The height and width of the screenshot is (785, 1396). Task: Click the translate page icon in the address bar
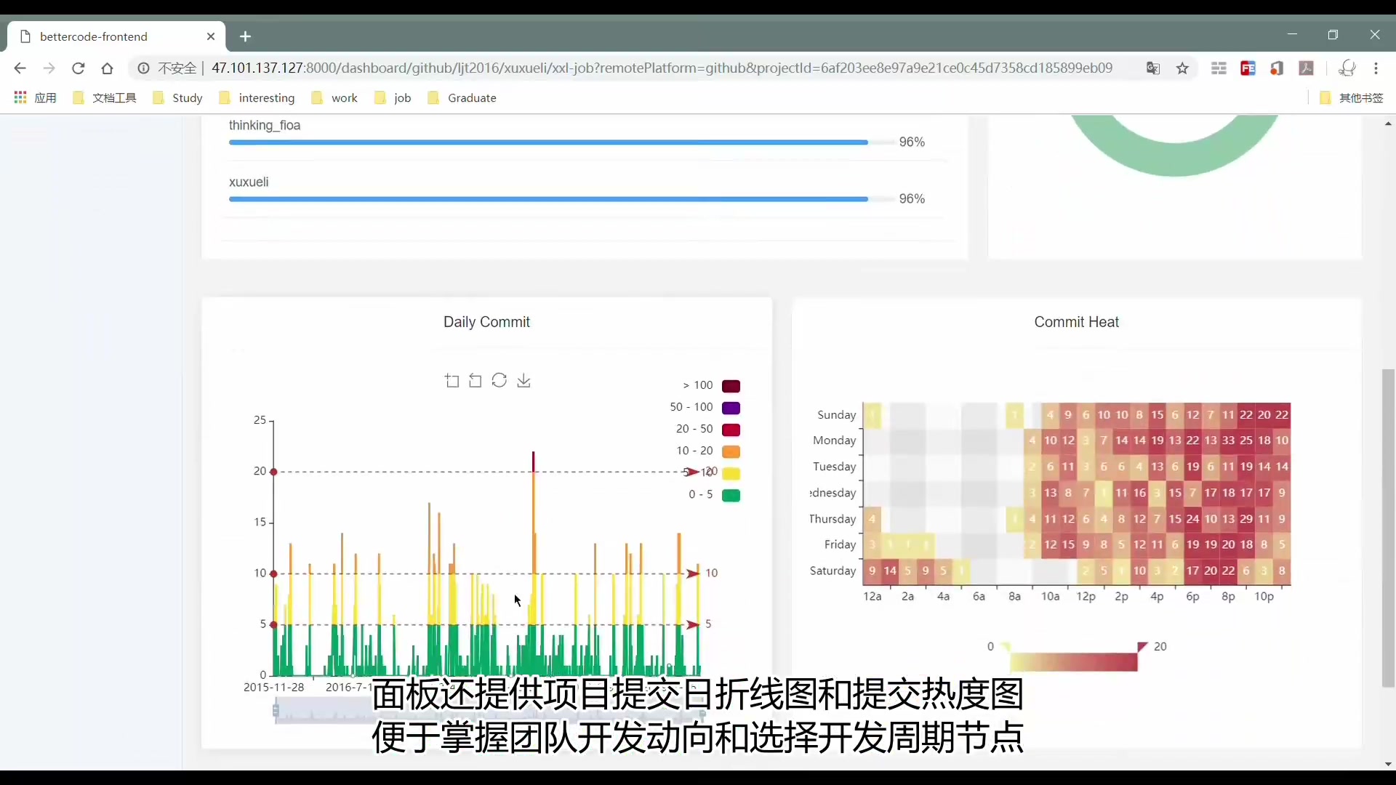(1153, 68)
